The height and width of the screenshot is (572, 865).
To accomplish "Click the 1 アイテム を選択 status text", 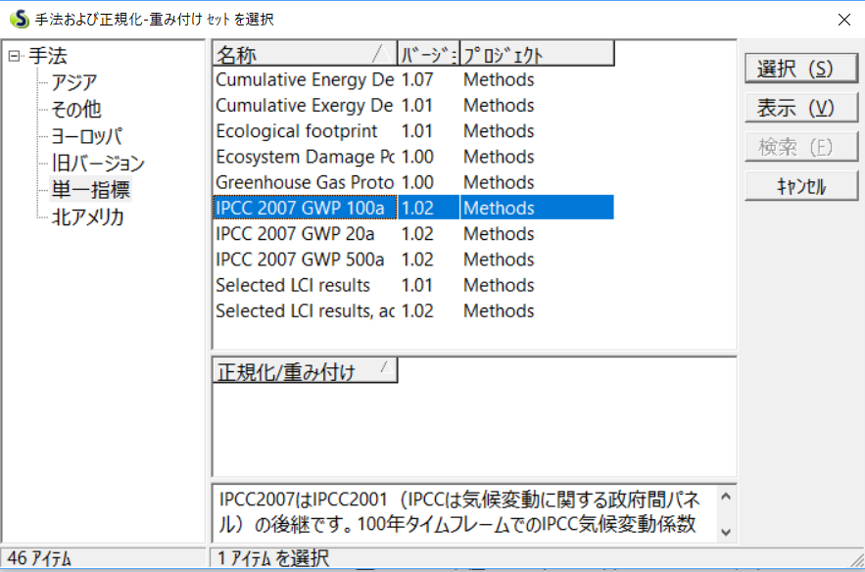I will pyautogui.click(x=273, y=558).
